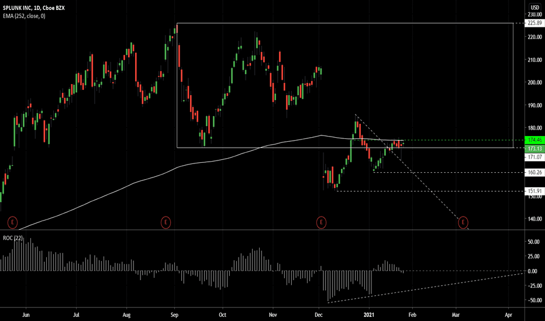
Task: Click the 0.00 ROC axis label
Action: pyautogui.click(x=533, y=271)
